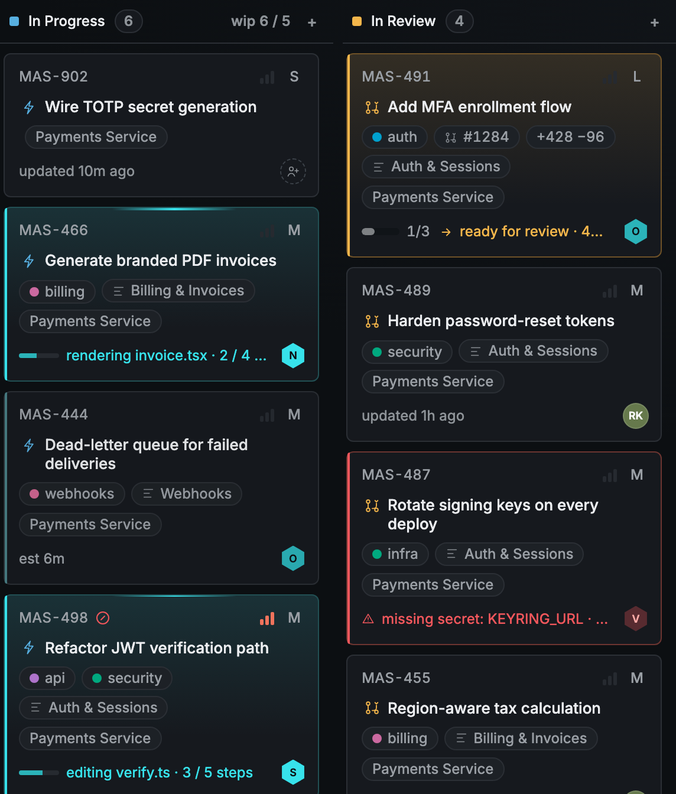Image resolution: width=676 pixels, height=794 pixels.
Task: Open the hexagon N avatar on MAS-466
Action: 293,356
